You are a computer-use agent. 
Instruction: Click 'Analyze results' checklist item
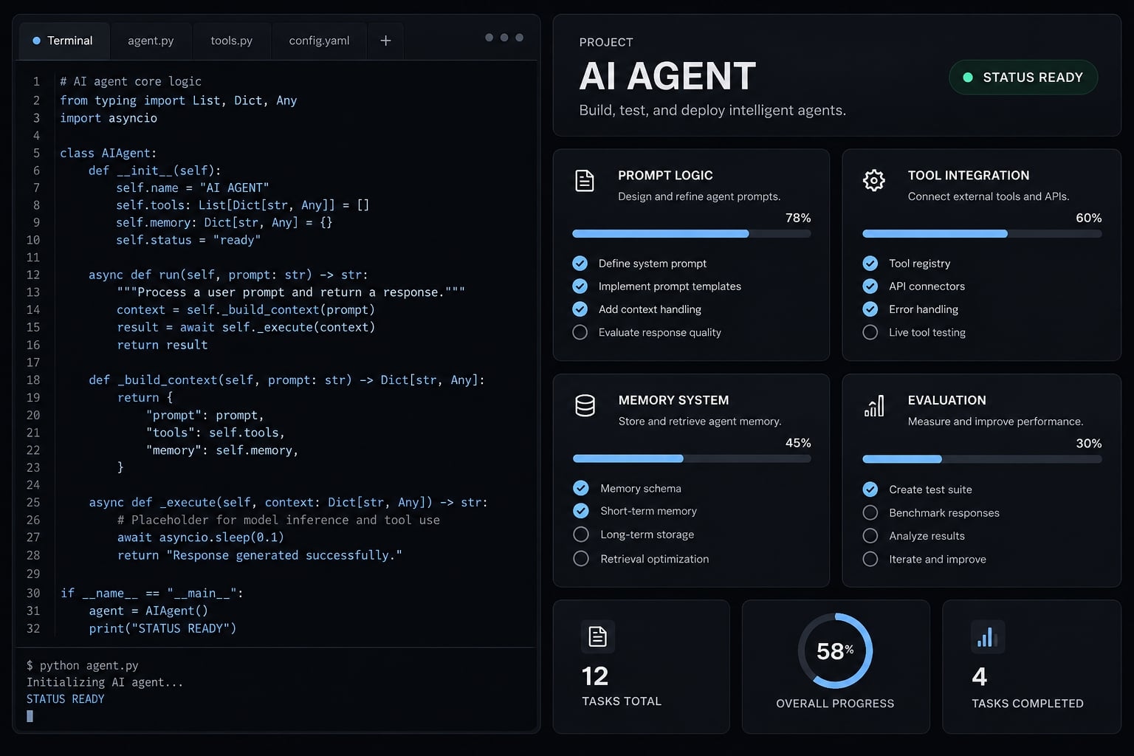pyautogui.click(x=927, y=536)
